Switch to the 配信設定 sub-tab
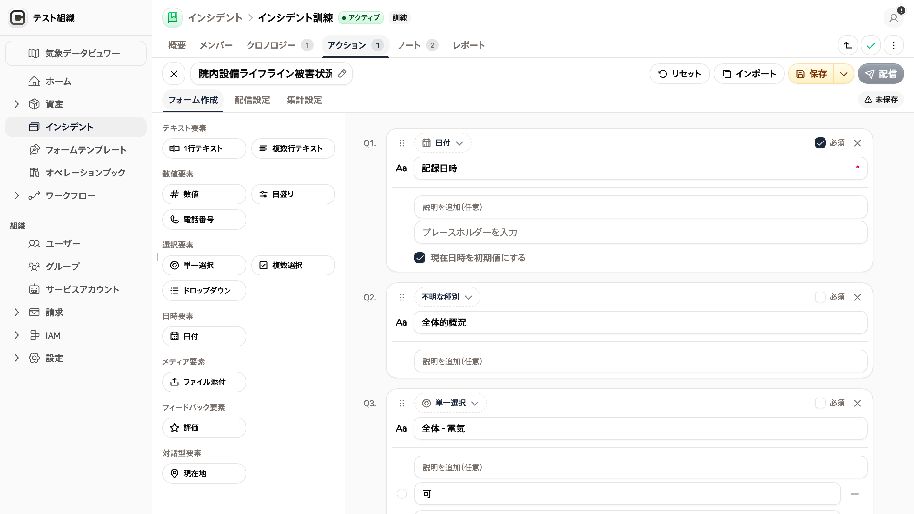Image resolution: width=914 pixels, height=514 pixels. pos(252,100)
